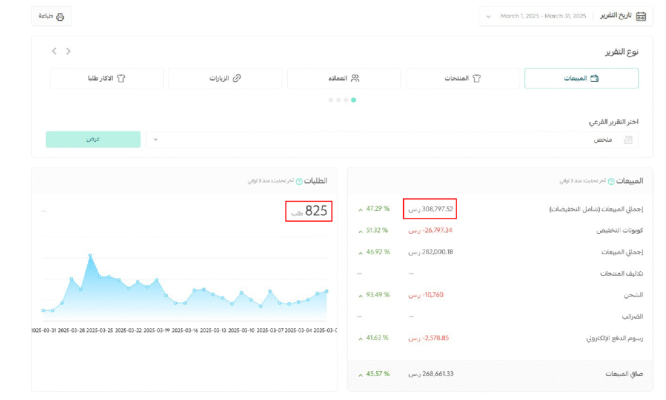Click the 825 orders total figure
The image size is (666, 400).
pos(315,211)
